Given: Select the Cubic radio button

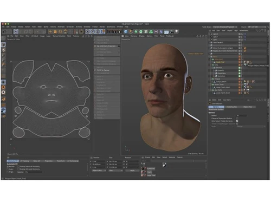Looking at the screenshot, I should [8, 169].
